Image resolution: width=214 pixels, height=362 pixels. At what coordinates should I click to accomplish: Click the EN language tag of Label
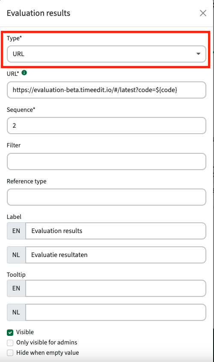[16, 231]
